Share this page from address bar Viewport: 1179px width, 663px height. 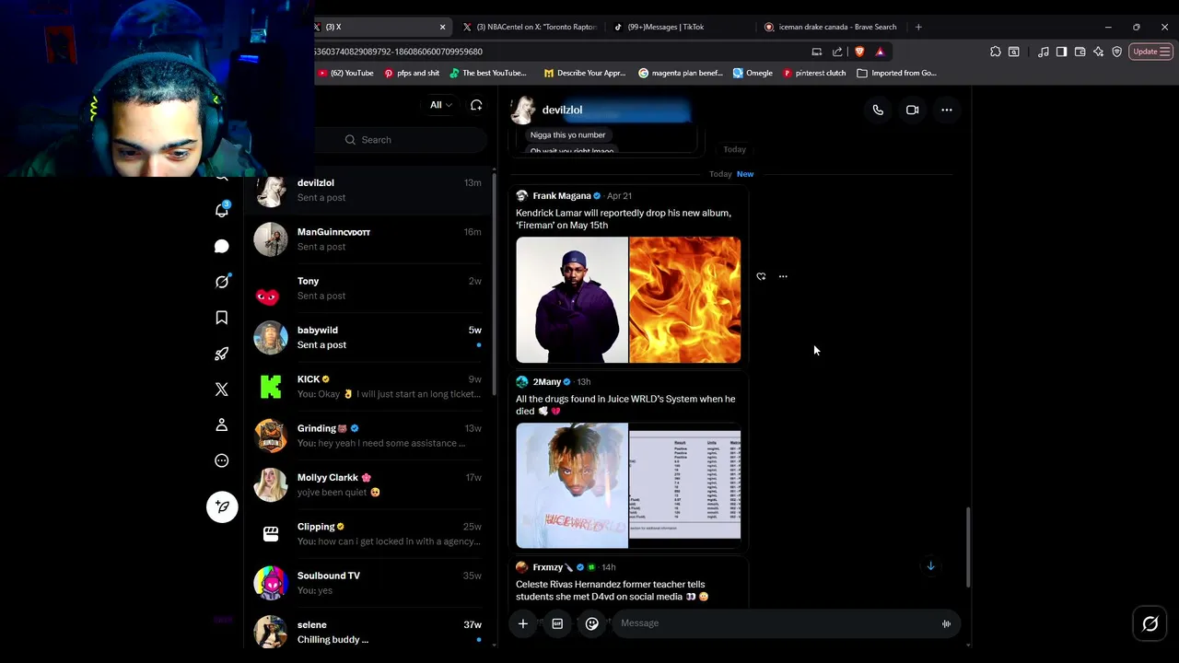(837, 52)
